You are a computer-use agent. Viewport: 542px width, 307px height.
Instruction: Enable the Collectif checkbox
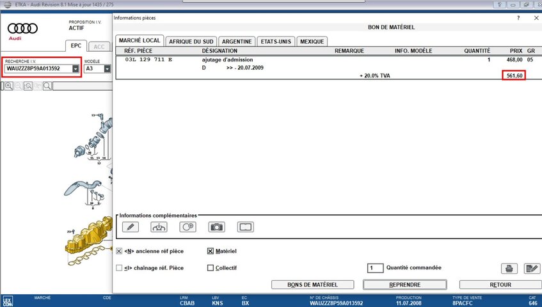[210, 267]
